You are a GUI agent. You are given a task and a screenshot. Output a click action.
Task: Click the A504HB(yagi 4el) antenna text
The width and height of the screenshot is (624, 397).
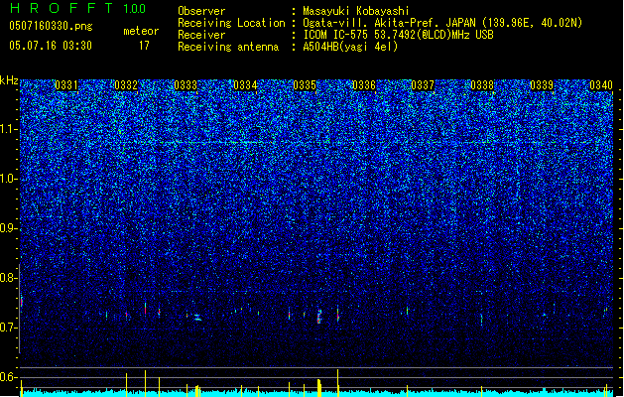[x=350, y=47]
